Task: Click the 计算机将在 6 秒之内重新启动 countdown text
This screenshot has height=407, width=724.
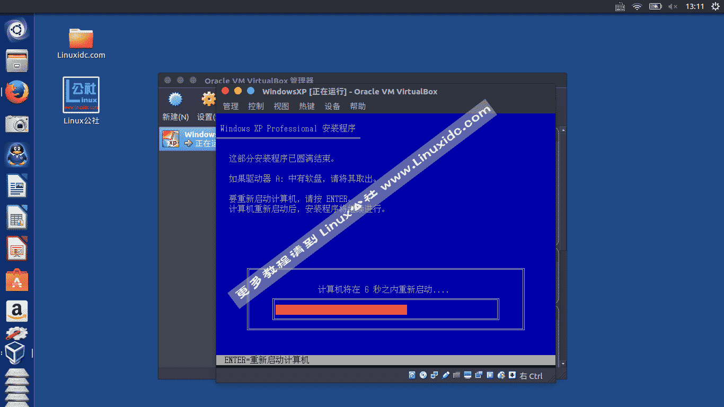Action: pyautogui.click(x=383, y=289)
